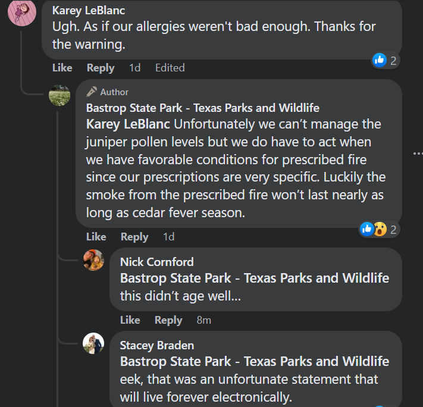Open the 8m timestamp on Nick's comment
Screen dimensions: 423x407
click(x=203, y=320)
